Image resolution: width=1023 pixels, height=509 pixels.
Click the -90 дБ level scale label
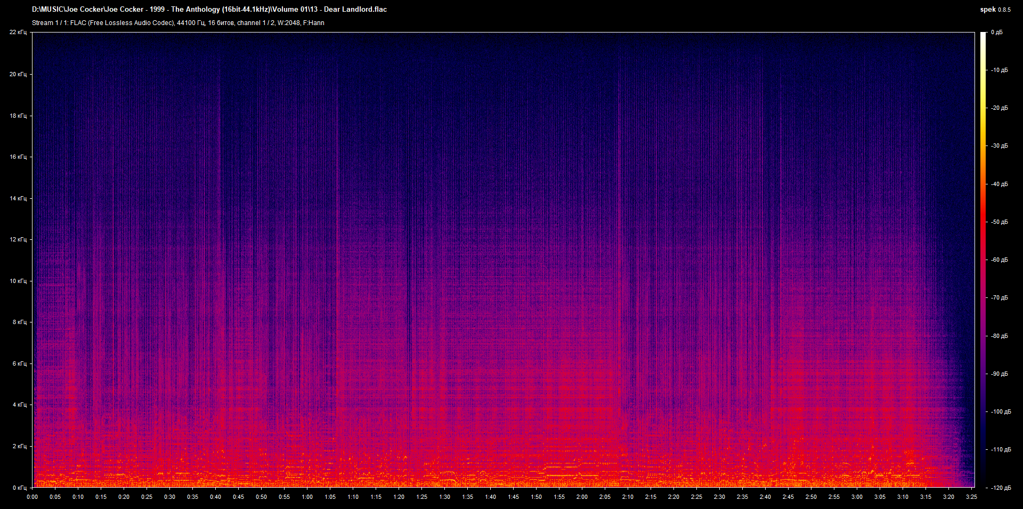click(x=999, y=374)
